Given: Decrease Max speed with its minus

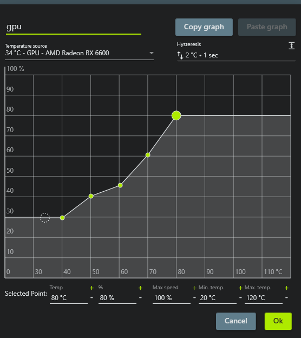Looking at the screenshot, I should 194,298.
